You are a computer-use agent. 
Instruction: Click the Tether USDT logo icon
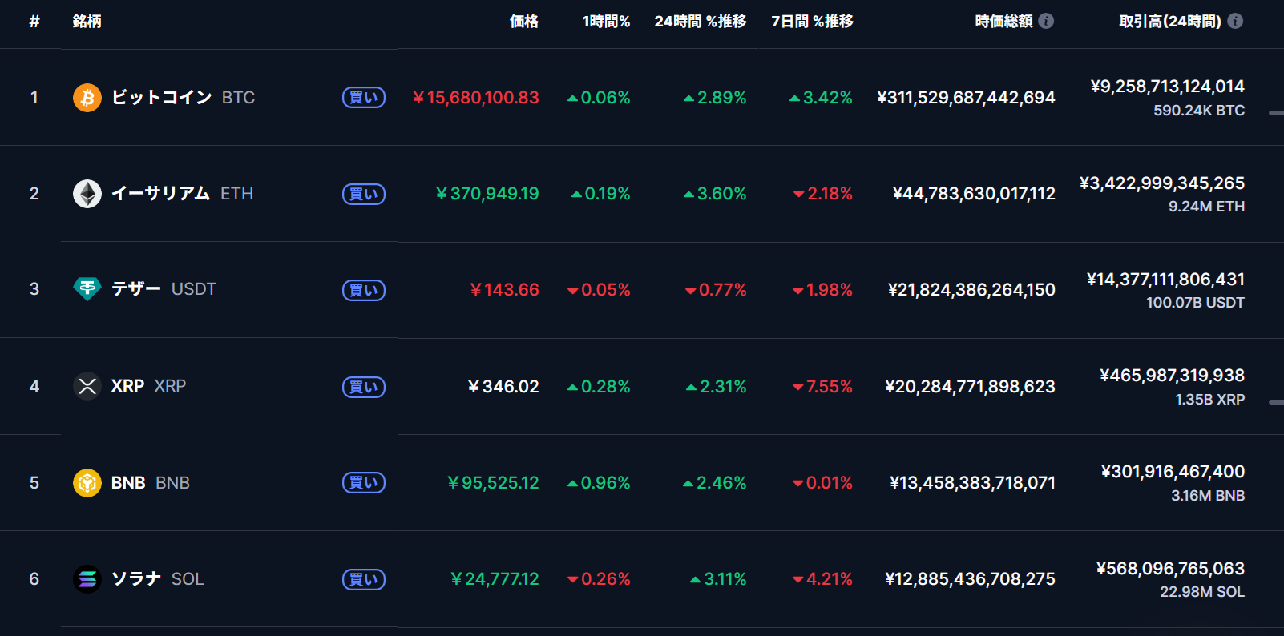point(87,289)
